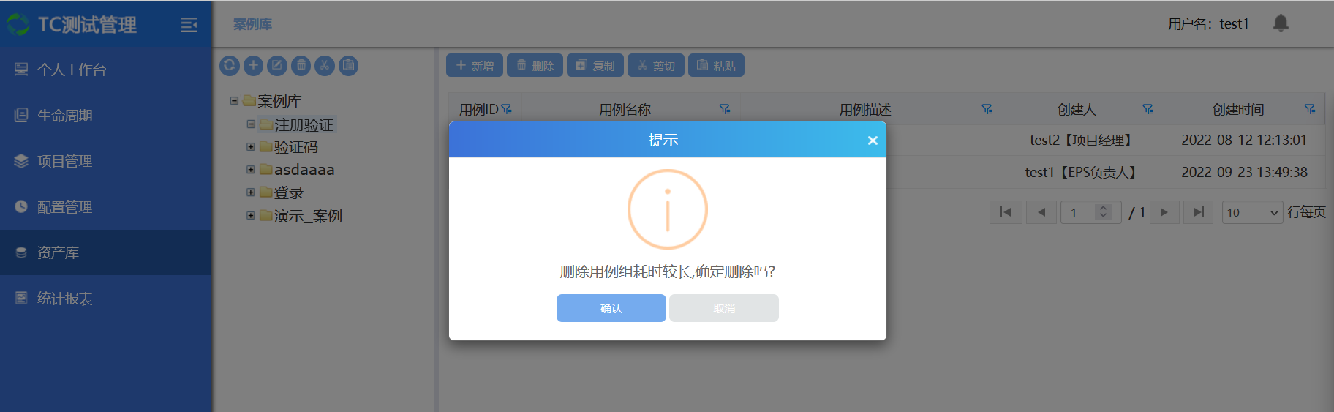Close the 提示 dialog with X
1334x412 pixels.
872,141
